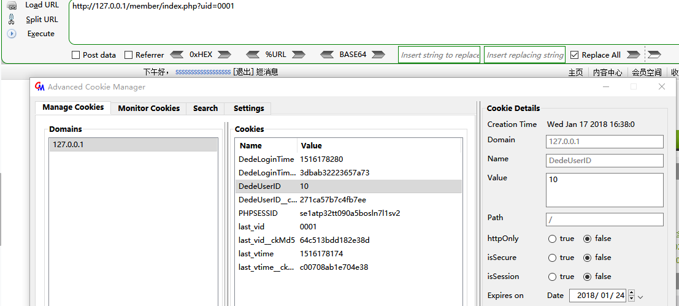Go to 主页 link
Screen dimensions: 679x306
pos(575,73)
